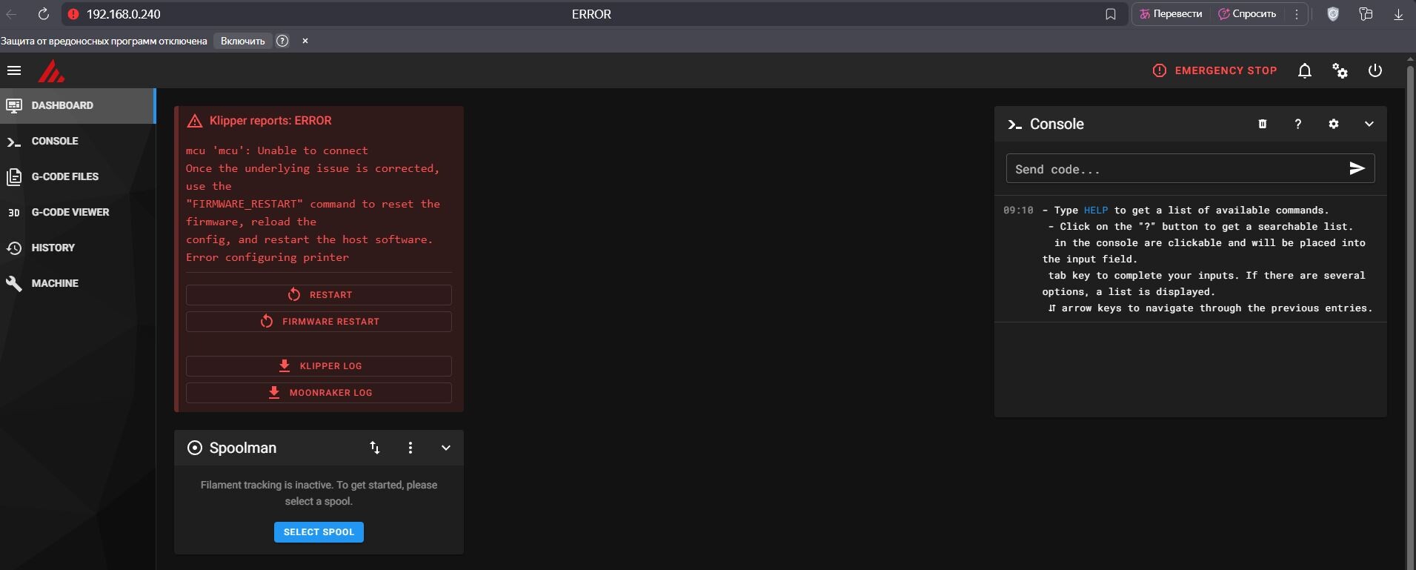Image resolution: width=1416 pixels, height=570 pixels.
Task: Open the browser downloads icon
Action: click(1398, 14)
